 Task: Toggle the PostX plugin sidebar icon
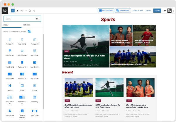[169, 11]
